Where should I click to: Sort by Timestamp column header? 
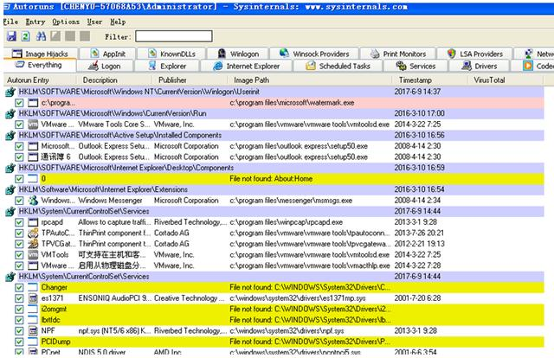(x=430, y=80)
